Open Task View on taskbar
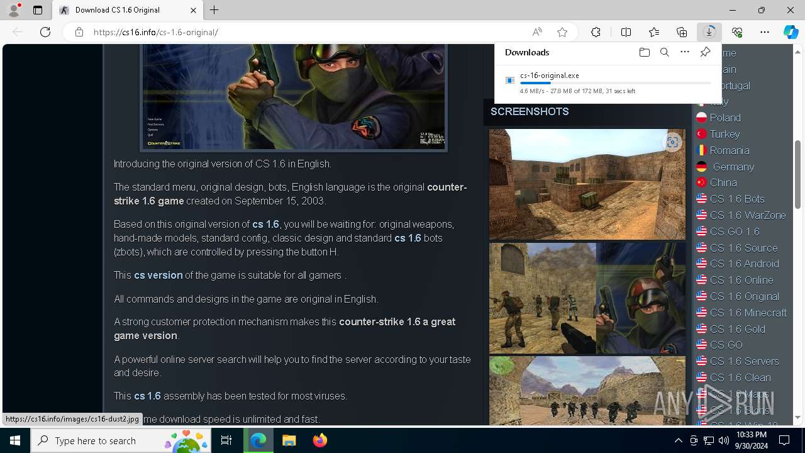The width and height of the screenshot is (805, 453). (226, 440)
